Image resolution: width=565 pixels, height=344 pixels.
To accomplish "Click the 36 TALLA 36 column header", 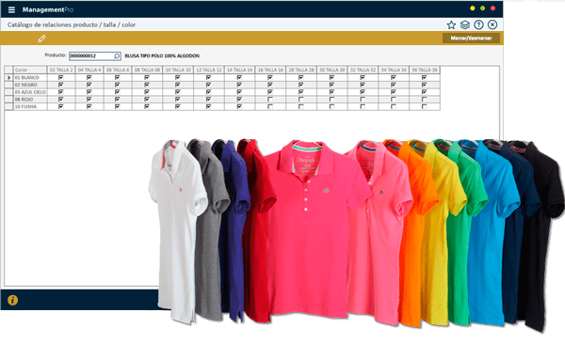I will click(425, 70).
